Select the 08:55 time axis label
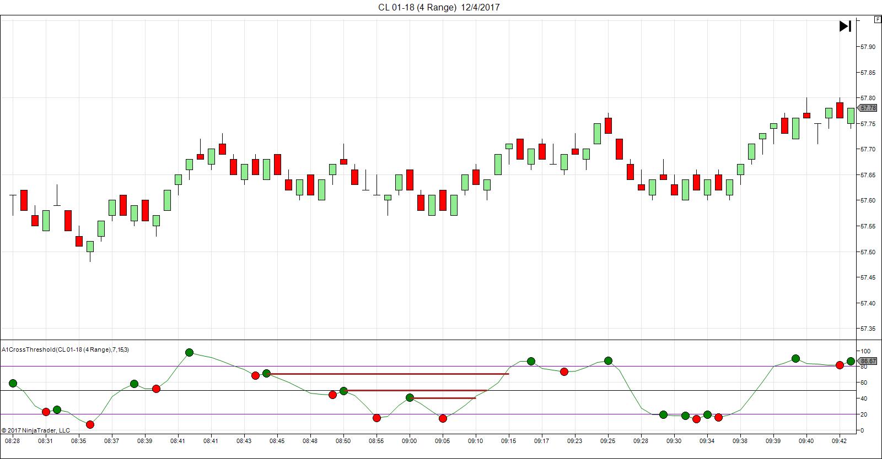The image size is (882, 459). pyautogui.click(x=377, y=441)
